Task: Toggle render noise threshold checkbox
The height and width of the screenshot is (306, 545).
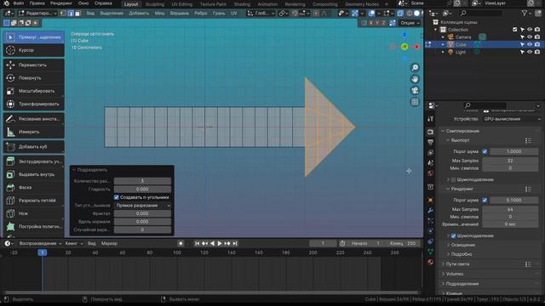Action: [485, 200]
